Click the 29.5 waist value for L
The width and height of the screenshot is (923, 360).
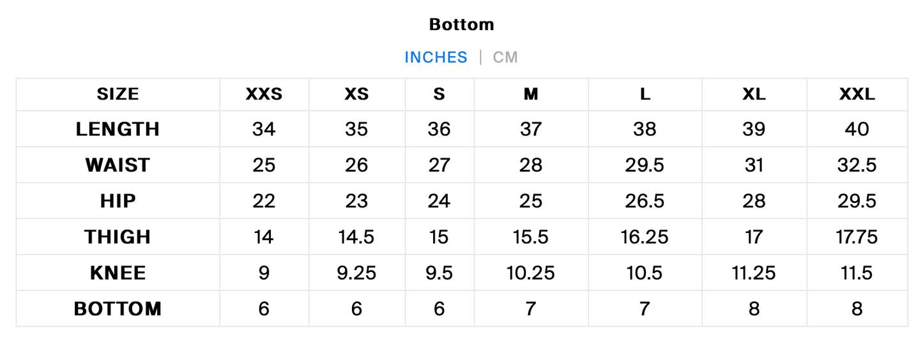point(645,165)
